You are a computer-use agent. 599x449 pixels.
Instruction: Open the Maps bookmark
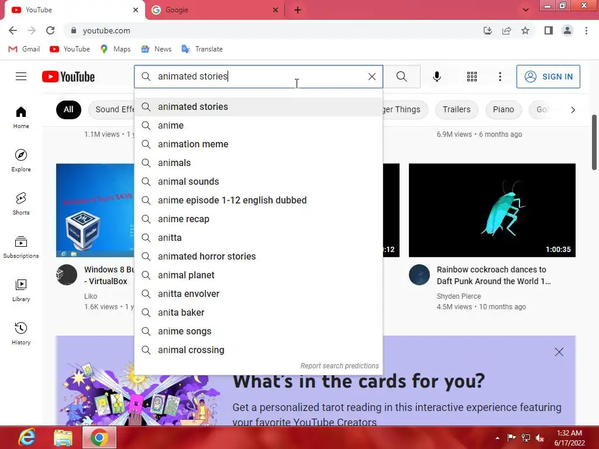pyautogui.click(x=115, y=49)
